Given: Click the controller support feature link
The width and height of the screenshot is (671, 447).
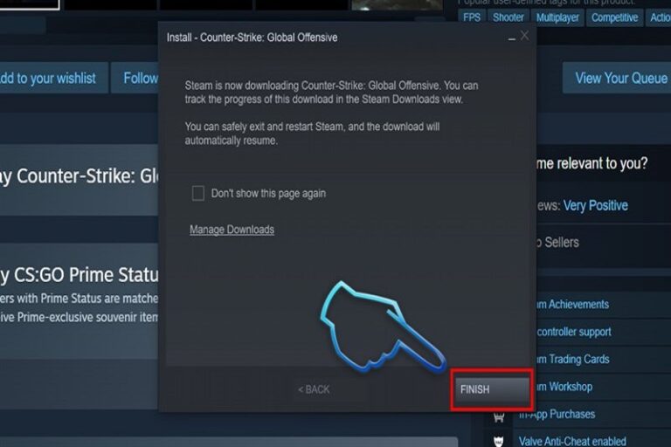Looking at the screenshot, I should tap(574, 332).
